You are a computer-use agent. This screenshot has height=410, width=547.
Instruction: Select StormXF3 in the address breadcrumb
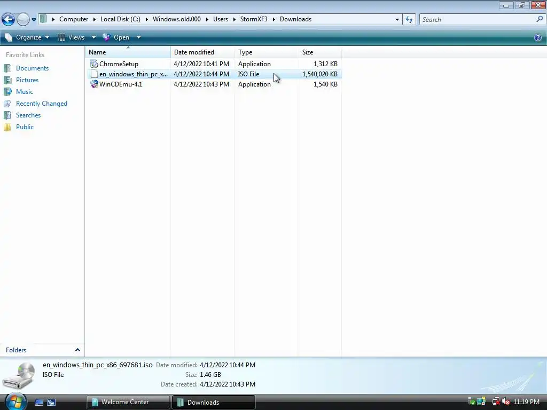click(x=254, y=19)
